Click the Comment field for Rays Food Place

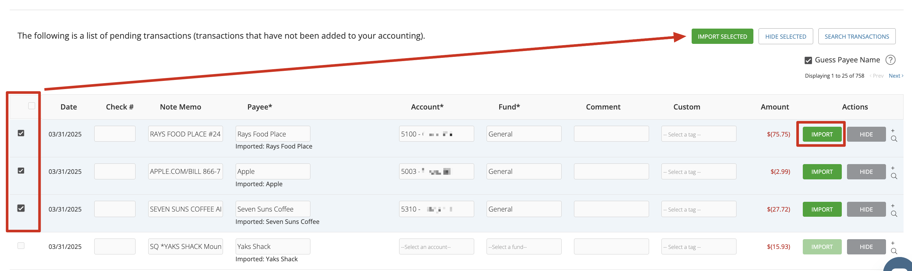point(611,134)
